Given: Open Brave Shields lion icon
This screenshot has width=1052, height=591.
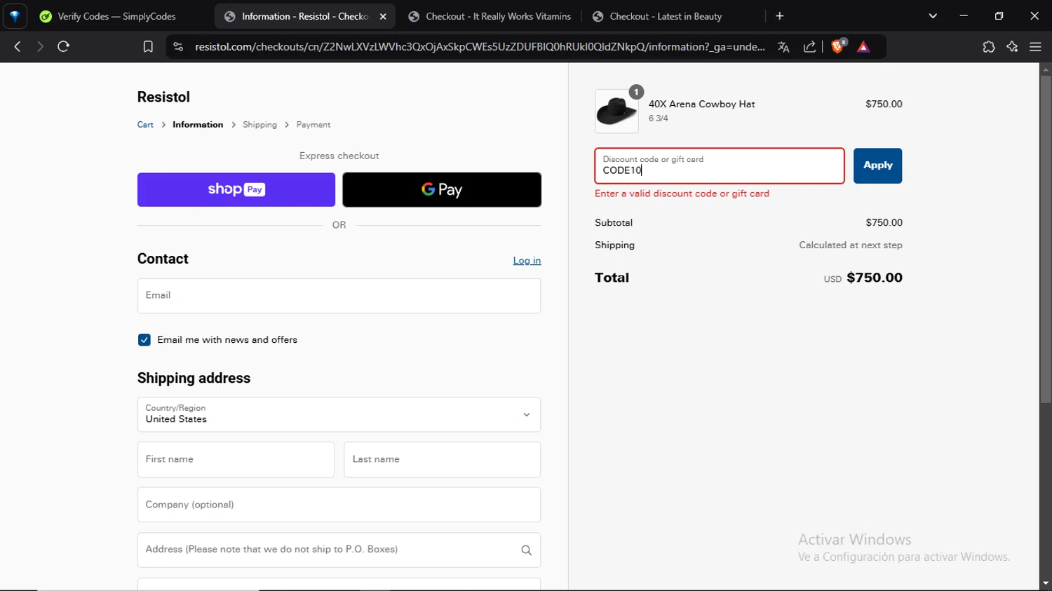Looking at the screenshot, I should (x=838, y=47).
